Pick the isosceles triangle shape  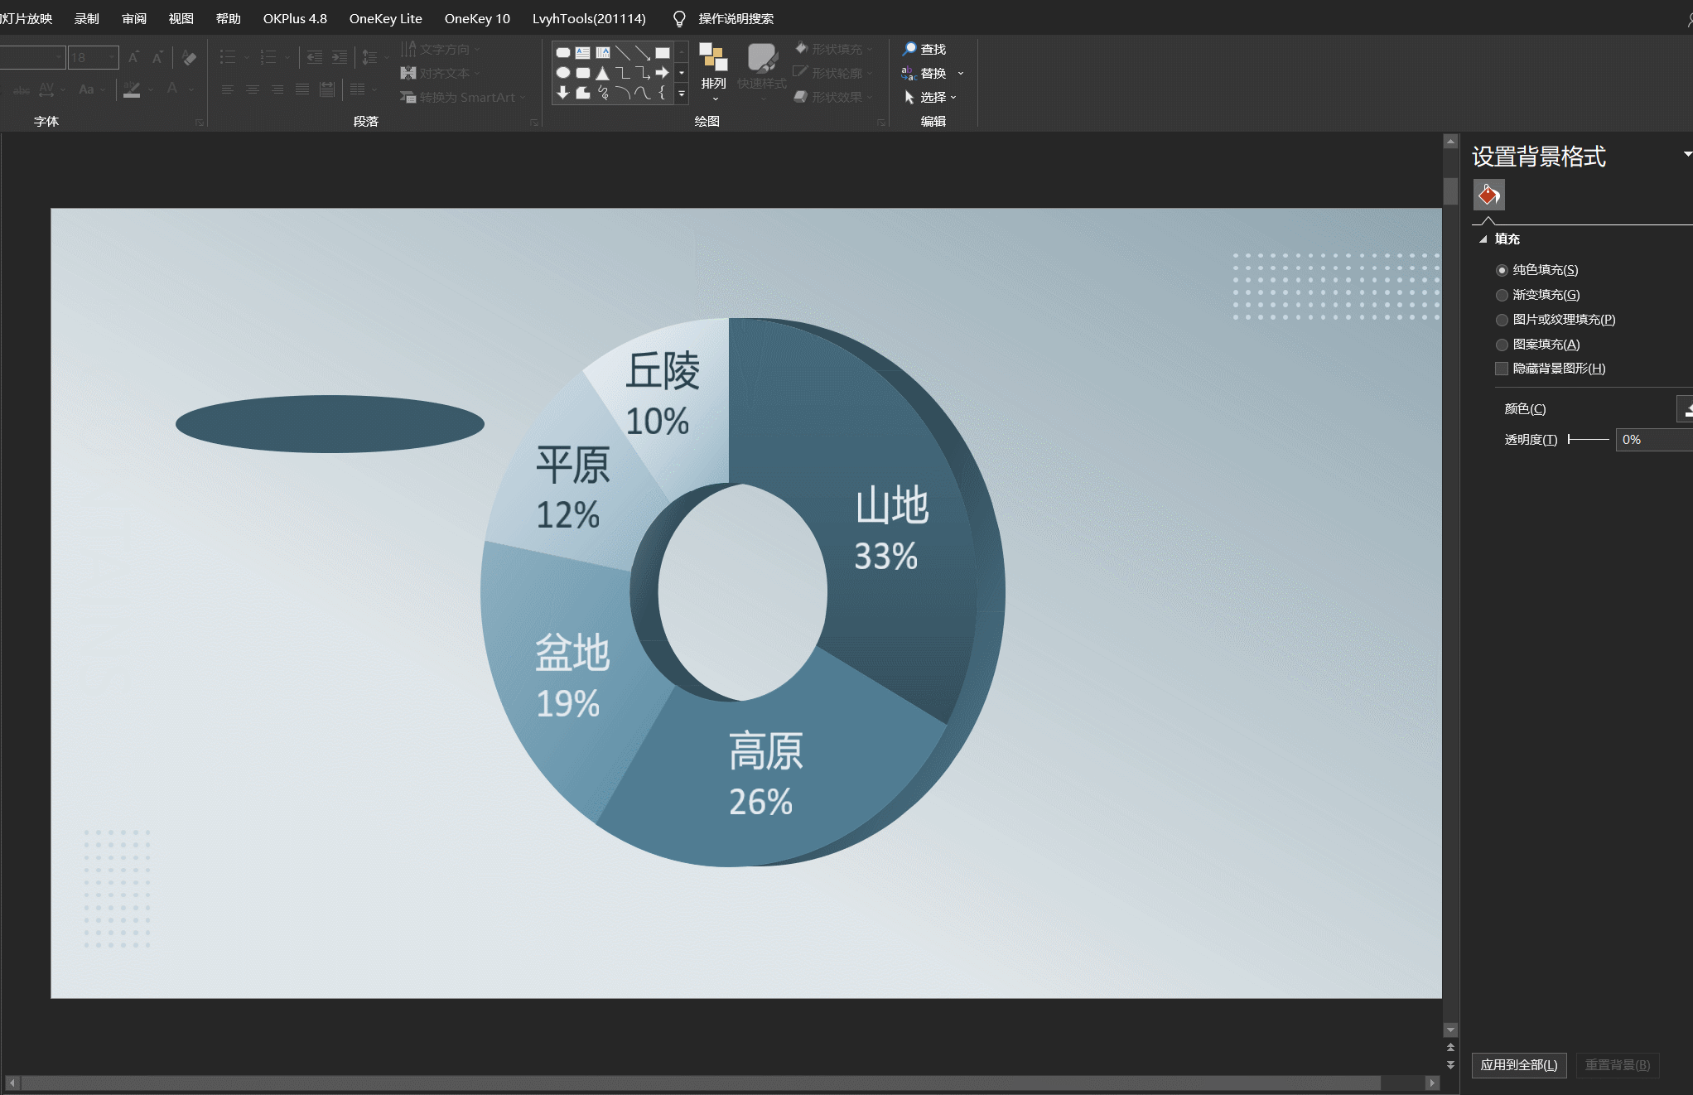coord(602,73)
